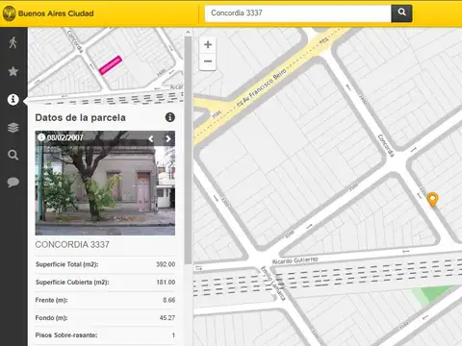462x346 pixels.
Task: Open the walking routes sidebar icon
Action: pos(13,42)
